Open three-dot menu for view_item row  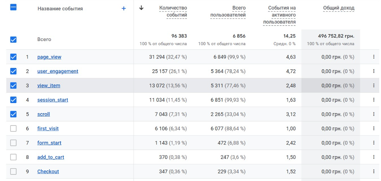(x=374, y=86)
